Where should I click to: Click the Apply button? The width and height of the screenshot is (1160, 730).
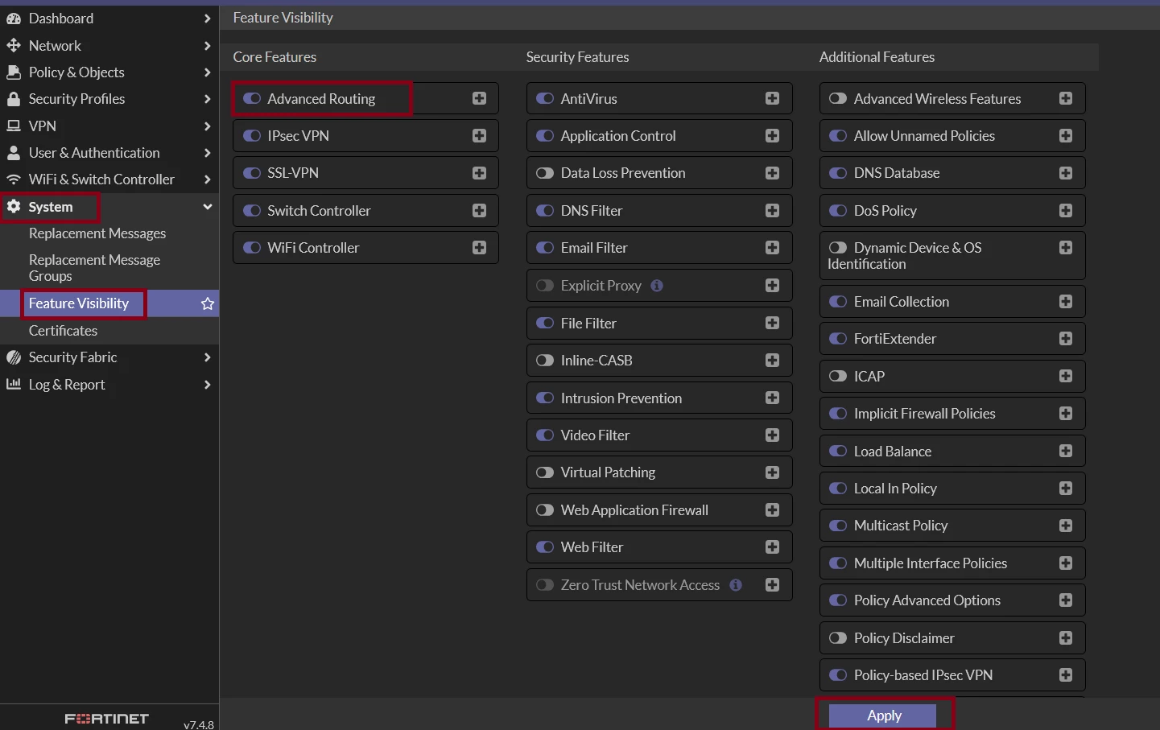883,716
